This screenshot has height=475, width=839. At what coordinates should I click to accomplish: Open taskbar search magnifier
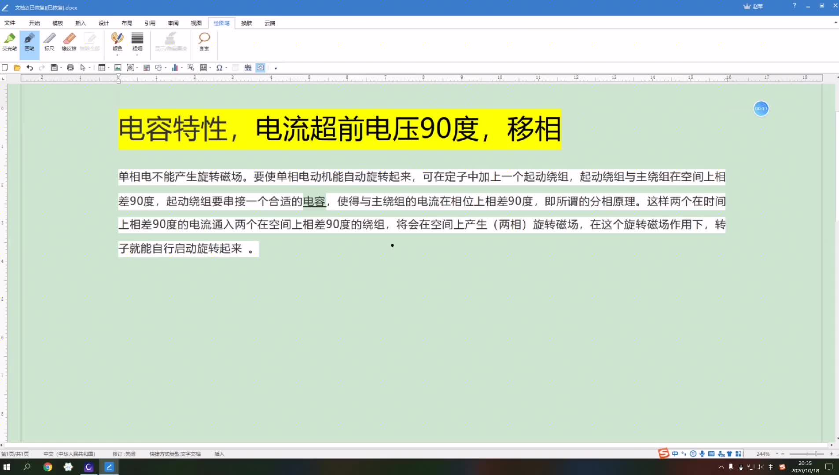[x=27, y=467]
